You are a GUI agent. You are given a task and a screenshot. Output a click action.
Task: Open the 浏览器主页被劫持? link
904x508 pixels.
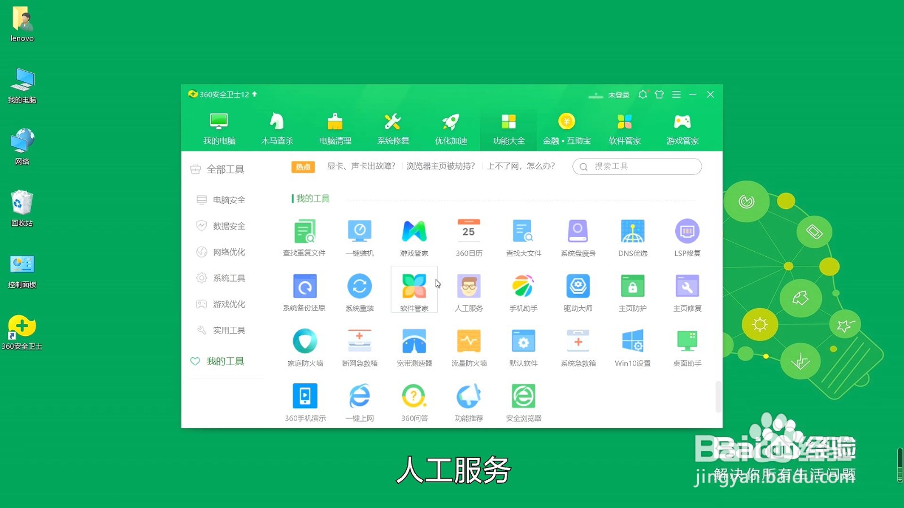441,166
